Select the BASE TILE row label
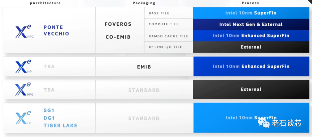The width and height of the screenshot is (312, 137). (x=159, y=13)
